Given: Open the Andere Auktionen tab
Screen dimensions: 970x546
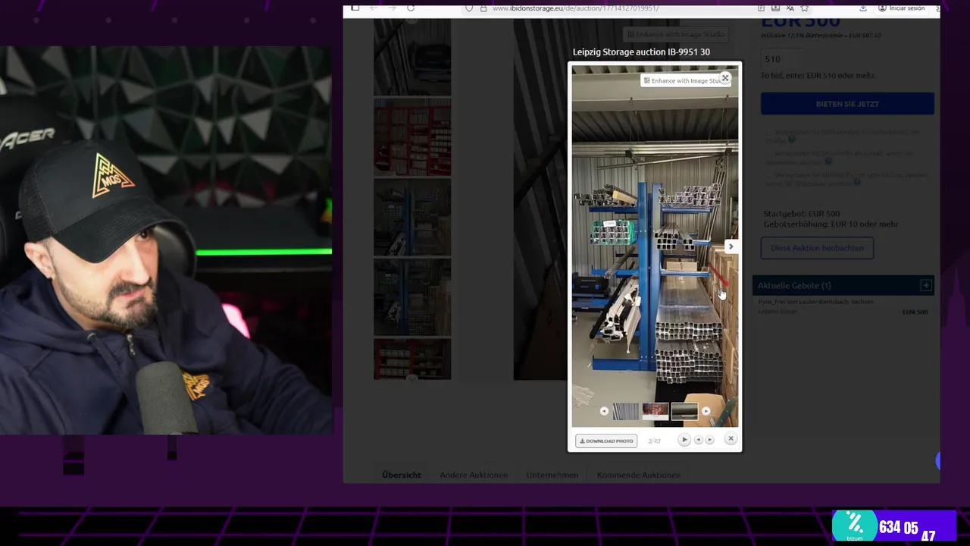Looking at the screenshot, I should click(x=474, y=475).
